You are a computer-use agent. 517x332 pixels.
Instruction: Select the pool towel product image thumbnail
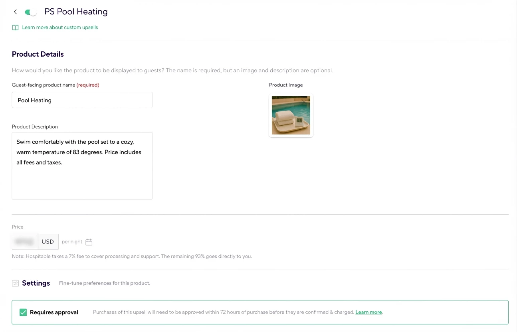tap(291, 115)
